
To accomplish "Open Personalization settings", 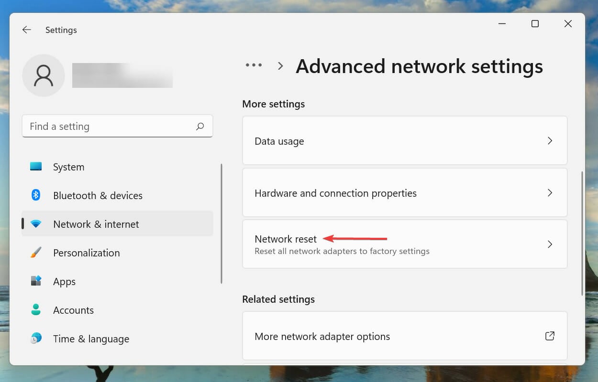I will (118, 253).
